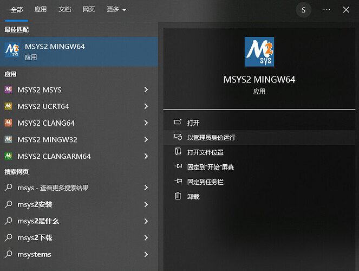Viewport: 359px width, 271px height.
Task: Switch to the 应用 filter tab
Action: click(41, 10)
